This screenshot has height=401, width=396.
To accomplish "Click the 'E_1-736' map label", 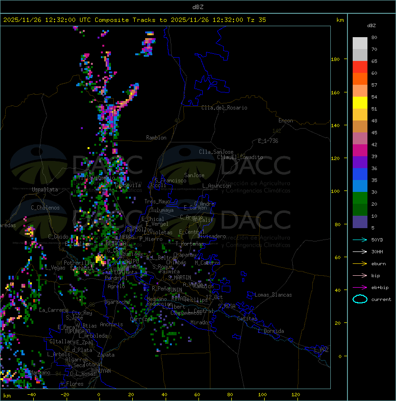I will point(268,141).
